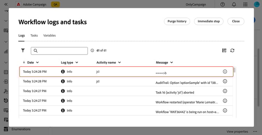Screen dimensions: 262x135
Task: Click the info icon beside 61 of 61
Action: click(92, 50)
